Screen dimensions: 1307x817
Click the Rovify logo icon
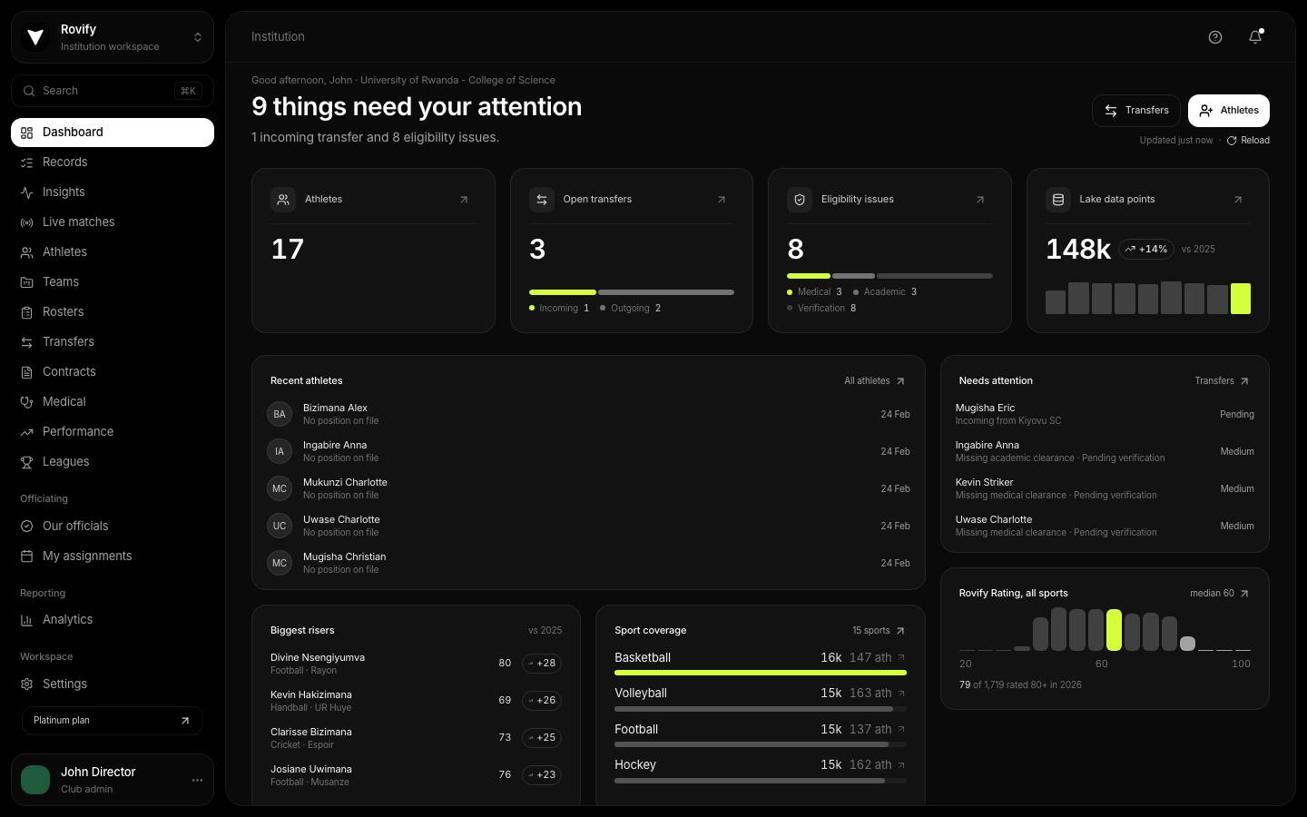click(x=35, y=37)
